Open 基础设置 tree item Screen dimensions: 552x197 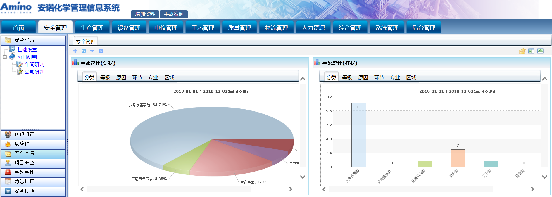(27, 50)
